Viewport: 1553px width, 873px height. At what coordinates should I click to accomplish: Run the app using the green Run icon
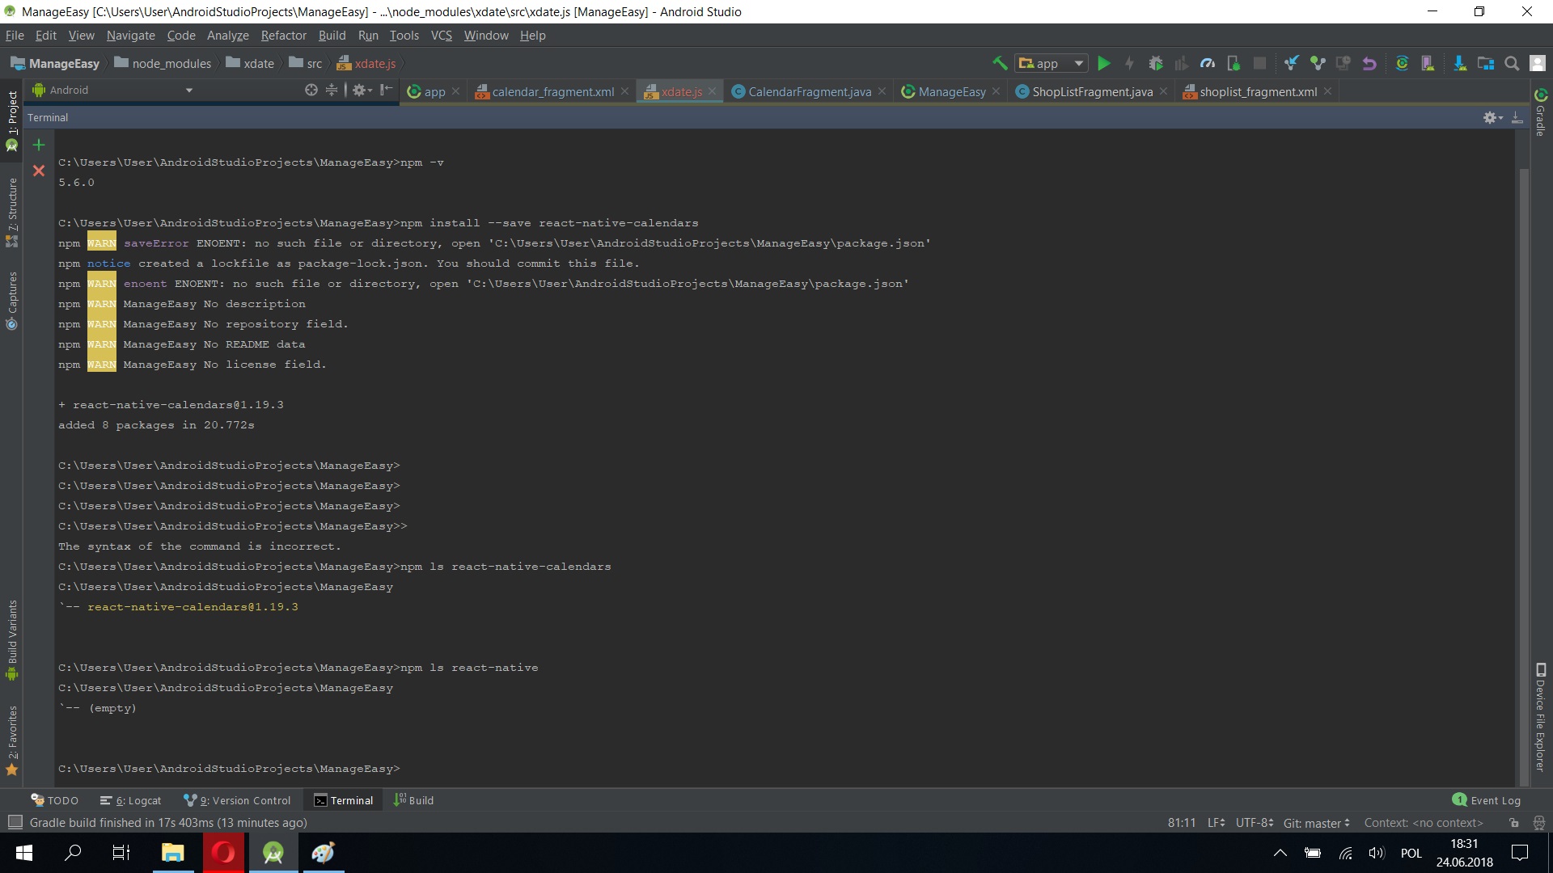pyautogui.click(x=1105, y=63)
